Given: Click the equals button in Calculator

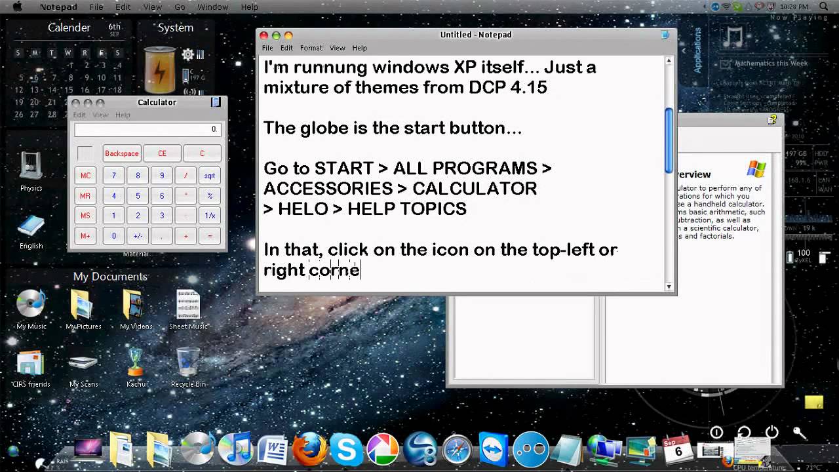Looking at the screenshot, I should (x=210, y=236).
